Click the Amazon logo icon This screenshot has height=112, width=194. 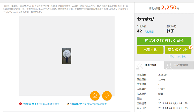(68, 104)
